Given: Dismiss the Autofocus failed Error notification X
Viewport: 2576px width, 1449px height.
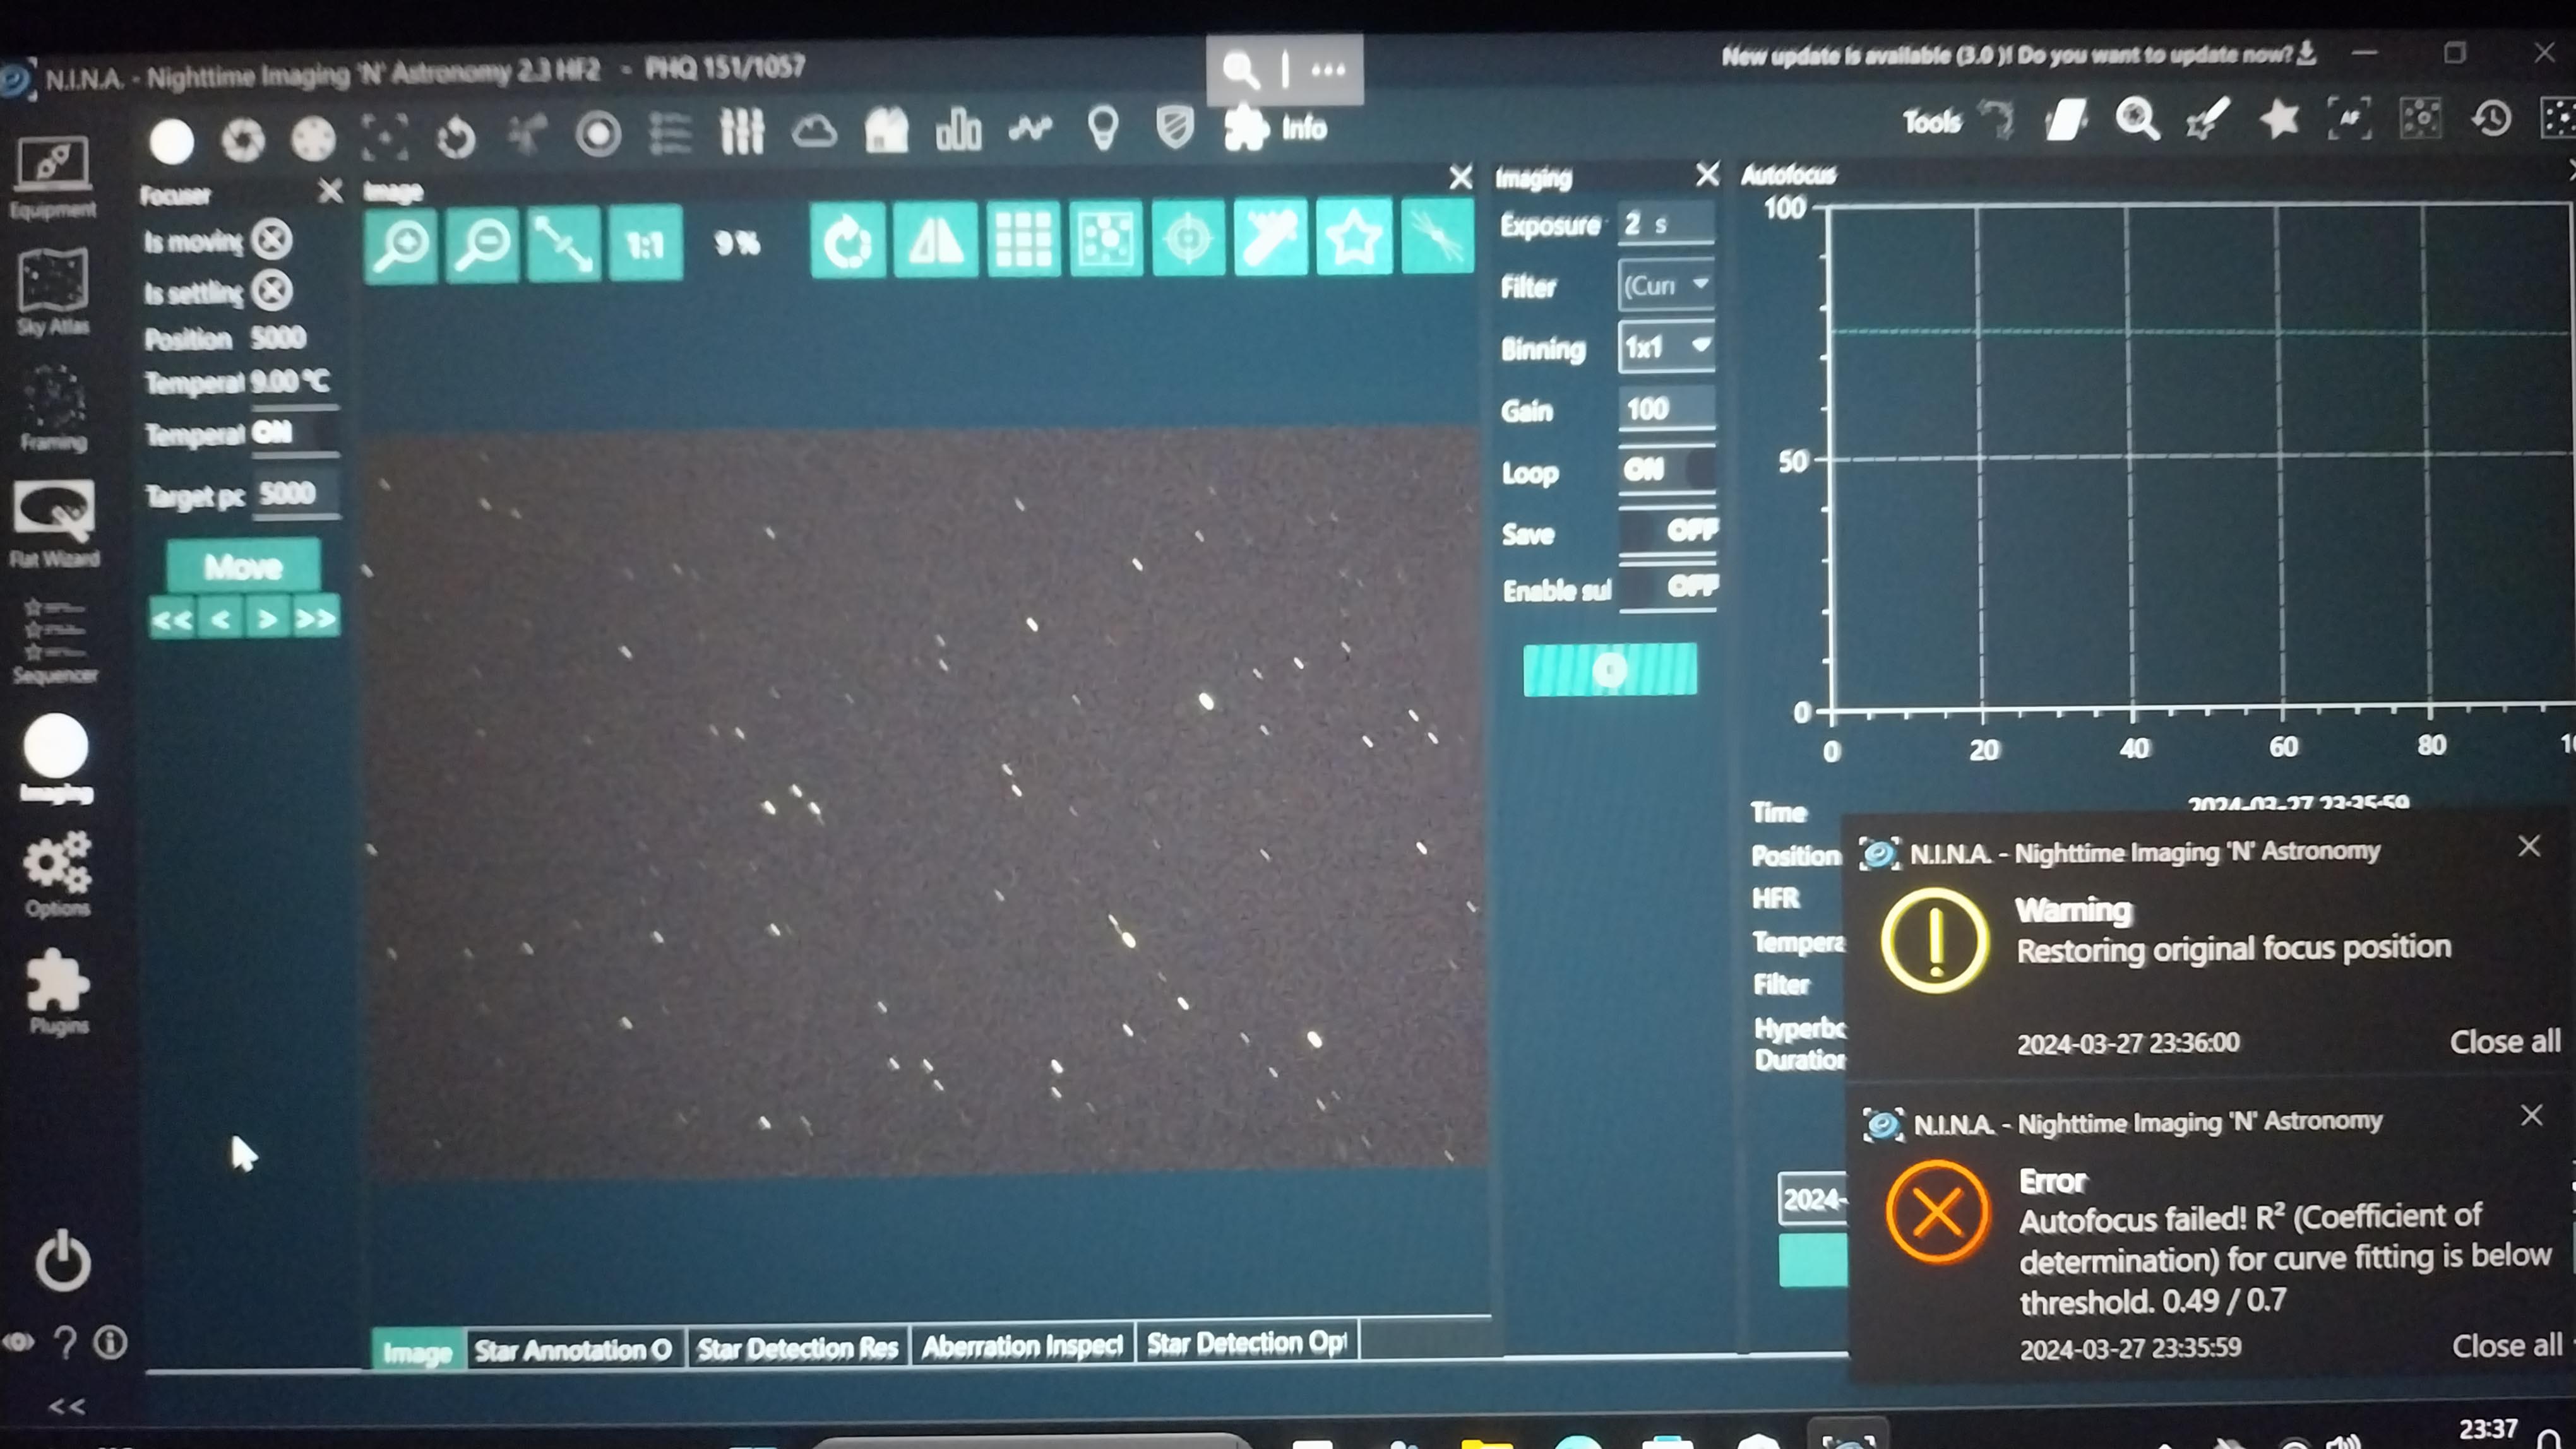Looking at the screenshot, I should [x=2531, y=1115].
